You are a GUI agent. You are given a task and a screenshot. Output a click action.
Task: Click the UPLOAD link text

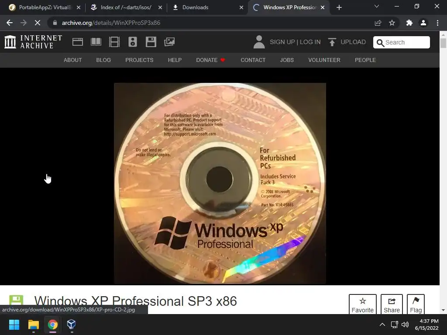tap(353, 42)
